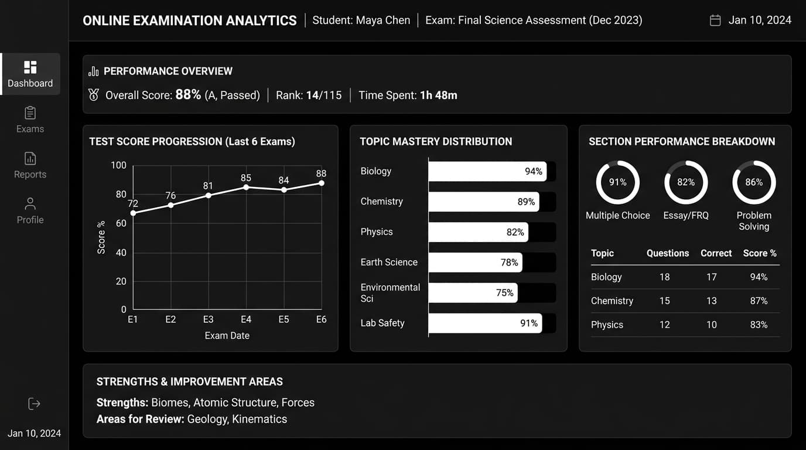Click the "Strengths: Biomes, Atomic Structure, Forces" line

click(x=206, y=403)
